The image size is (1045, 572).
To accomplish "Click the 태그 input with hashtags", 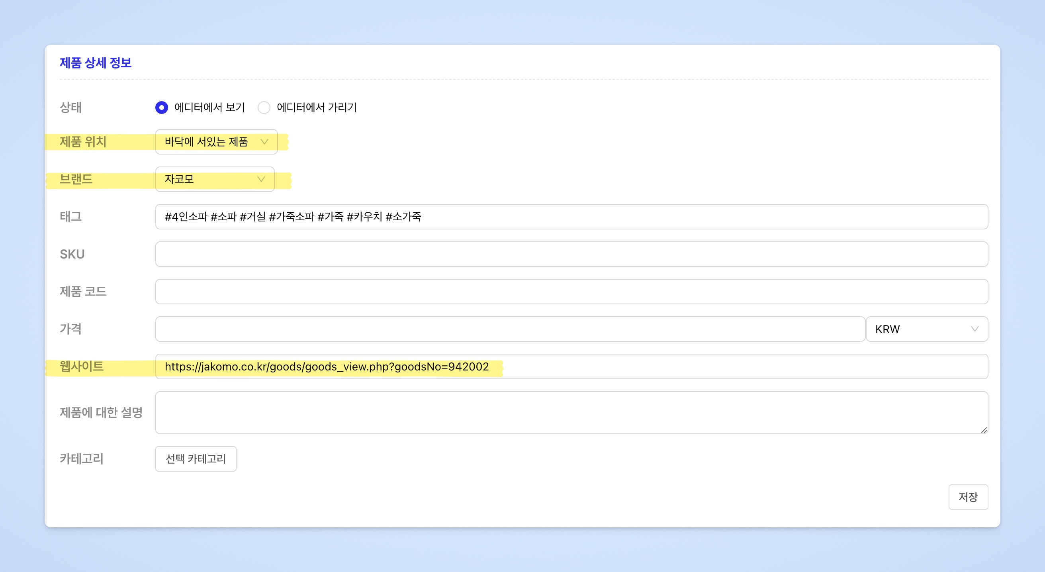I will click(571, 217).
